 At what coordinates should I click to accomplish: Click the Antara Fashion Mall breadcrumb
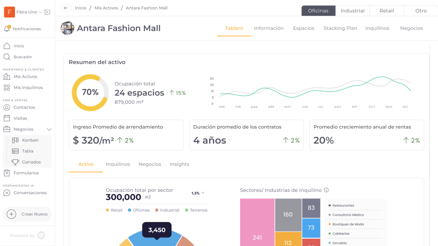coord(147,8)
